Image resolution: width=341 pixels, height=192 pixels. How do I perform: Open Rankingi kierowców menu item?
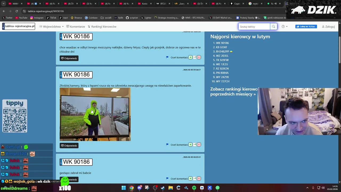102,27
